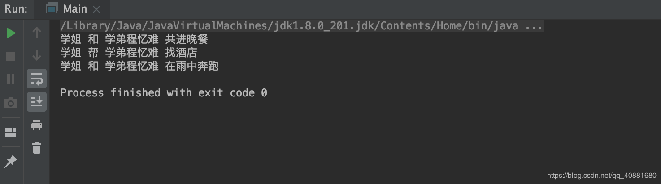661x184 pixels.
Task: Navigate down the stack trace arrow
Action: (x=37, y=56)
